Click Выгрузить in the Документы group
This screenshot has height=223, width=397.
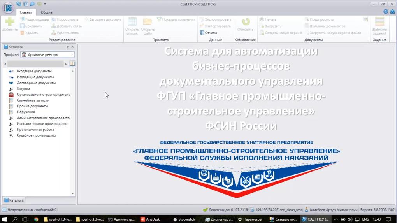[271, 26]
